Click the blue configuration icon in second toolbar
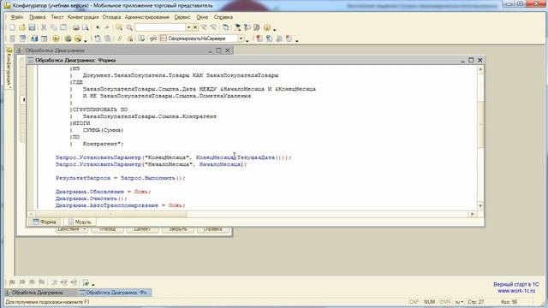The width and height of the screenshot is (548, 308). pos(34,38)
